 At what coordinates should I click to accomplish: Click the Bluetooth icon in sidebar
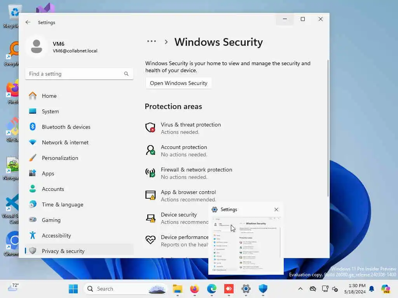[x=33, y=126]
